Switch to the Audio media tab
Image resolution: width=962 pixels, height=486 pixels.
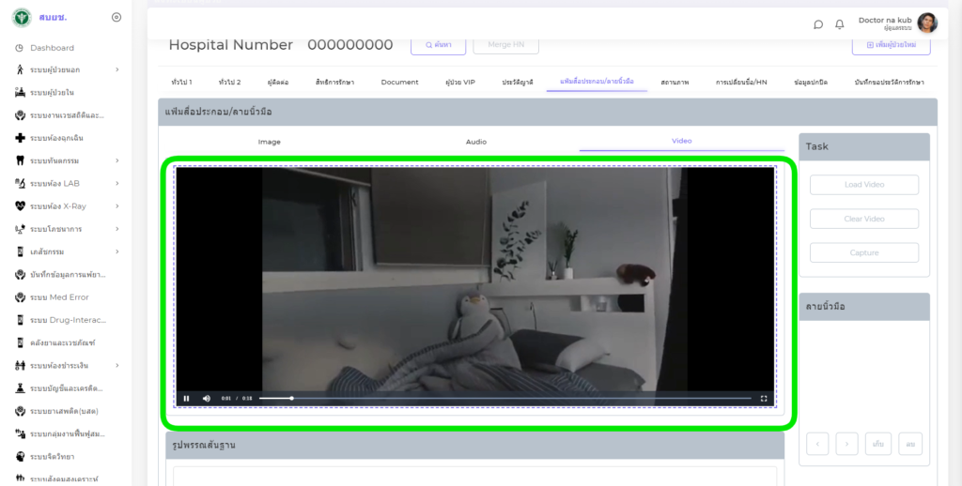(x=476, y=142)
